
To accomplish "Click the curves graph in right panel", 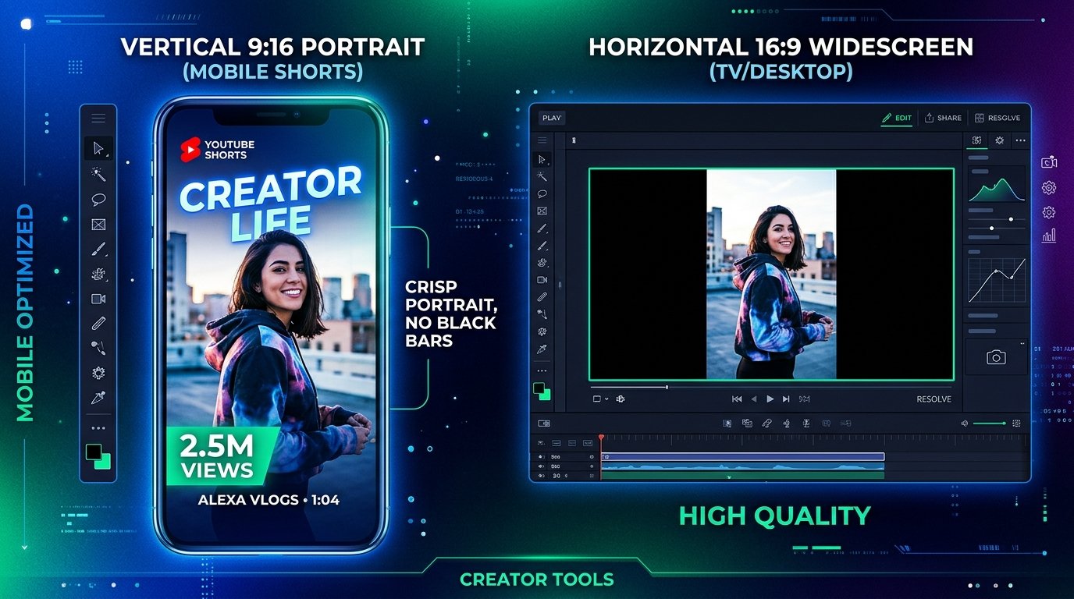I will [x=997, y=281].
